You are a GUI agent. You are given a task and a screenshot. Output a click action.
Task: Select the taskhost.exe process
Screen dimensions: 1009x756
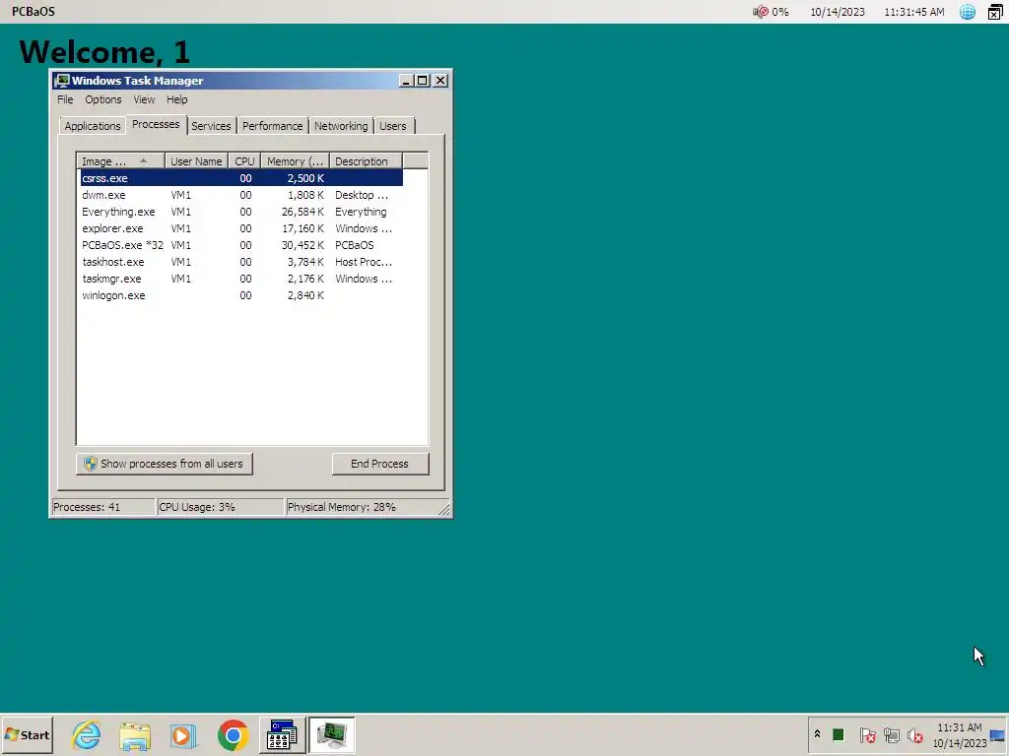click(241, 262)
